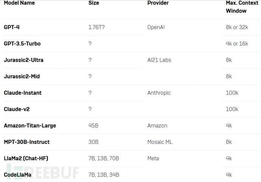
Task: Click the Claude-Instant model name
Action: pos(23,93)
